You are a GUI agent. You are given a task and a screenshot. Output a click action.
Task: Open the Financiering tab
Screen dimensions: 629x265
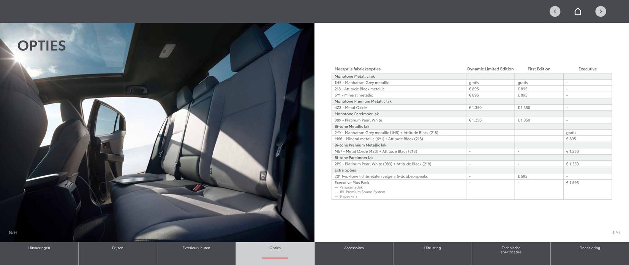pos(589,248)
